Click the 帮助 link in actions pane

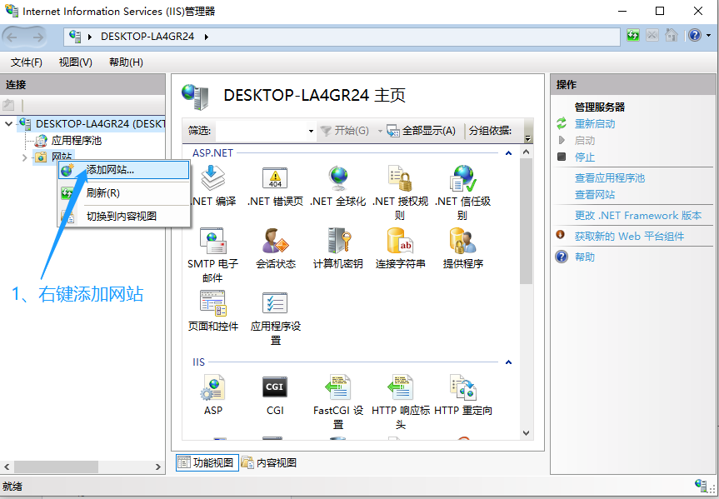tap(585, 257)
